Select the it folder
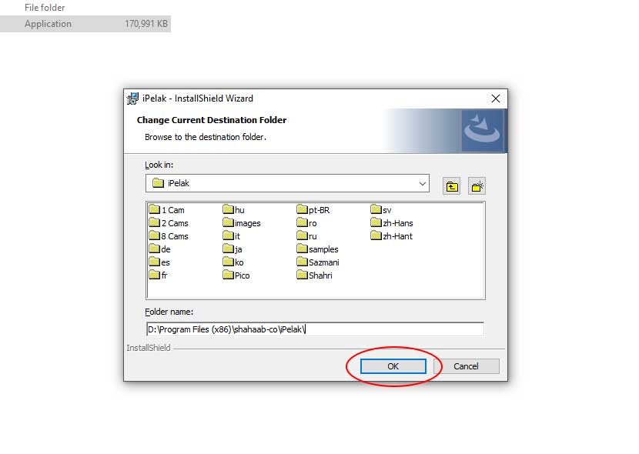Image resolution: width=639 pixels, height=454 pixels. (x=232, y=236)
